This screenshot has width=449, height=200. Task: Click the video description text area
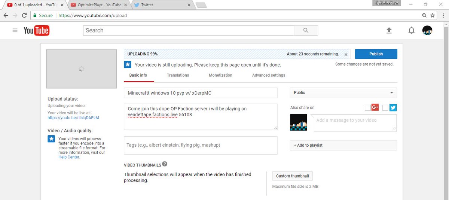pos(201,117)
